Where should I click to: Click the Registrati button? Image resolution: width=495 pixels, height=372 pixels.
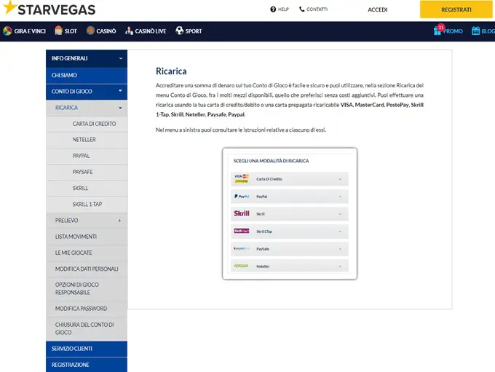pos(456,9)
